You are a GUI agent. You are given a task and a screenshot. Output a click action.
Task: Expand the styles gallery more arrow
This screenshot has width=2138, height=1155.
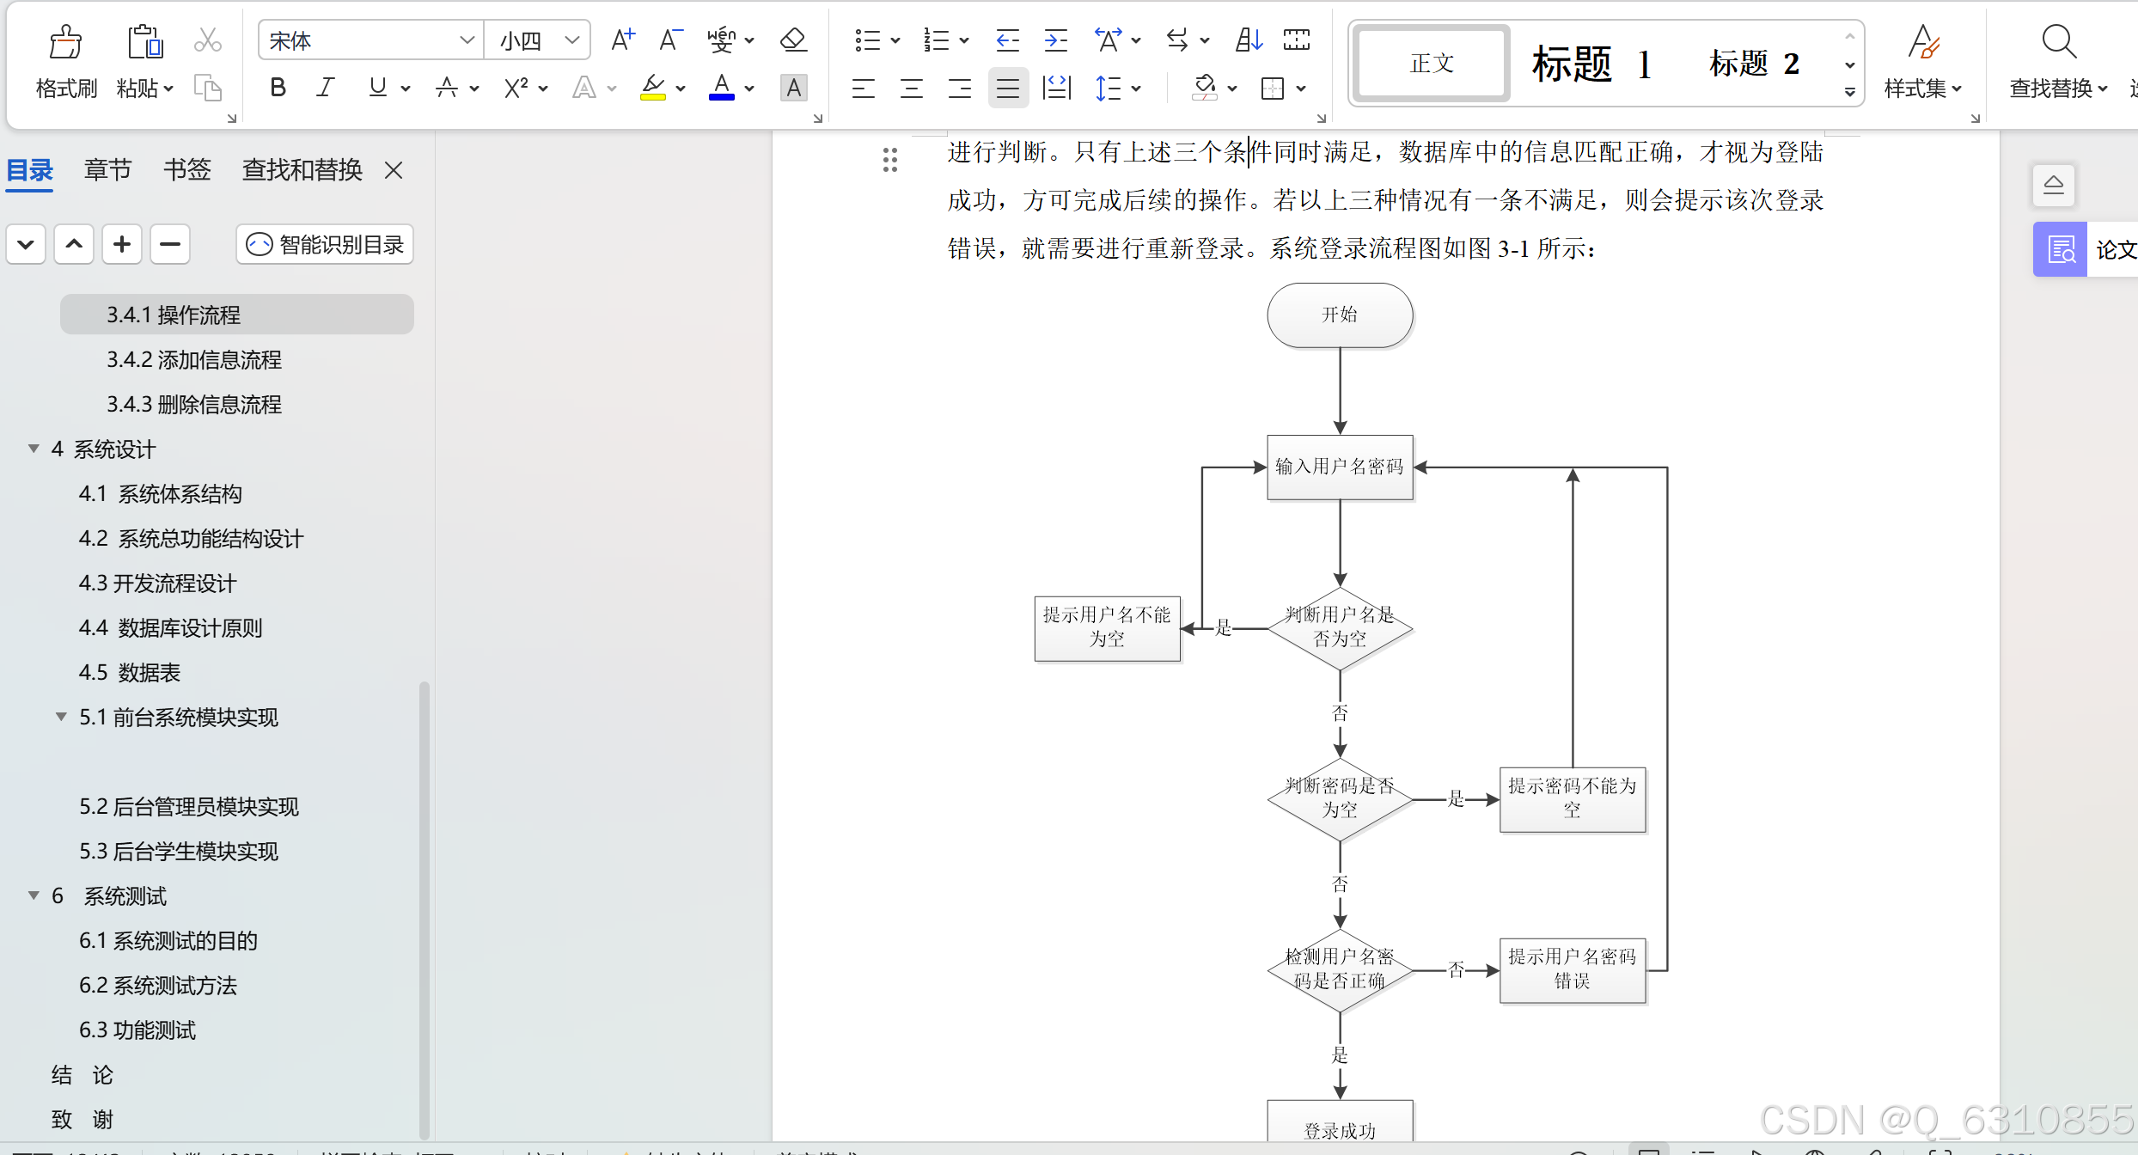click(x=1849, y=91)
